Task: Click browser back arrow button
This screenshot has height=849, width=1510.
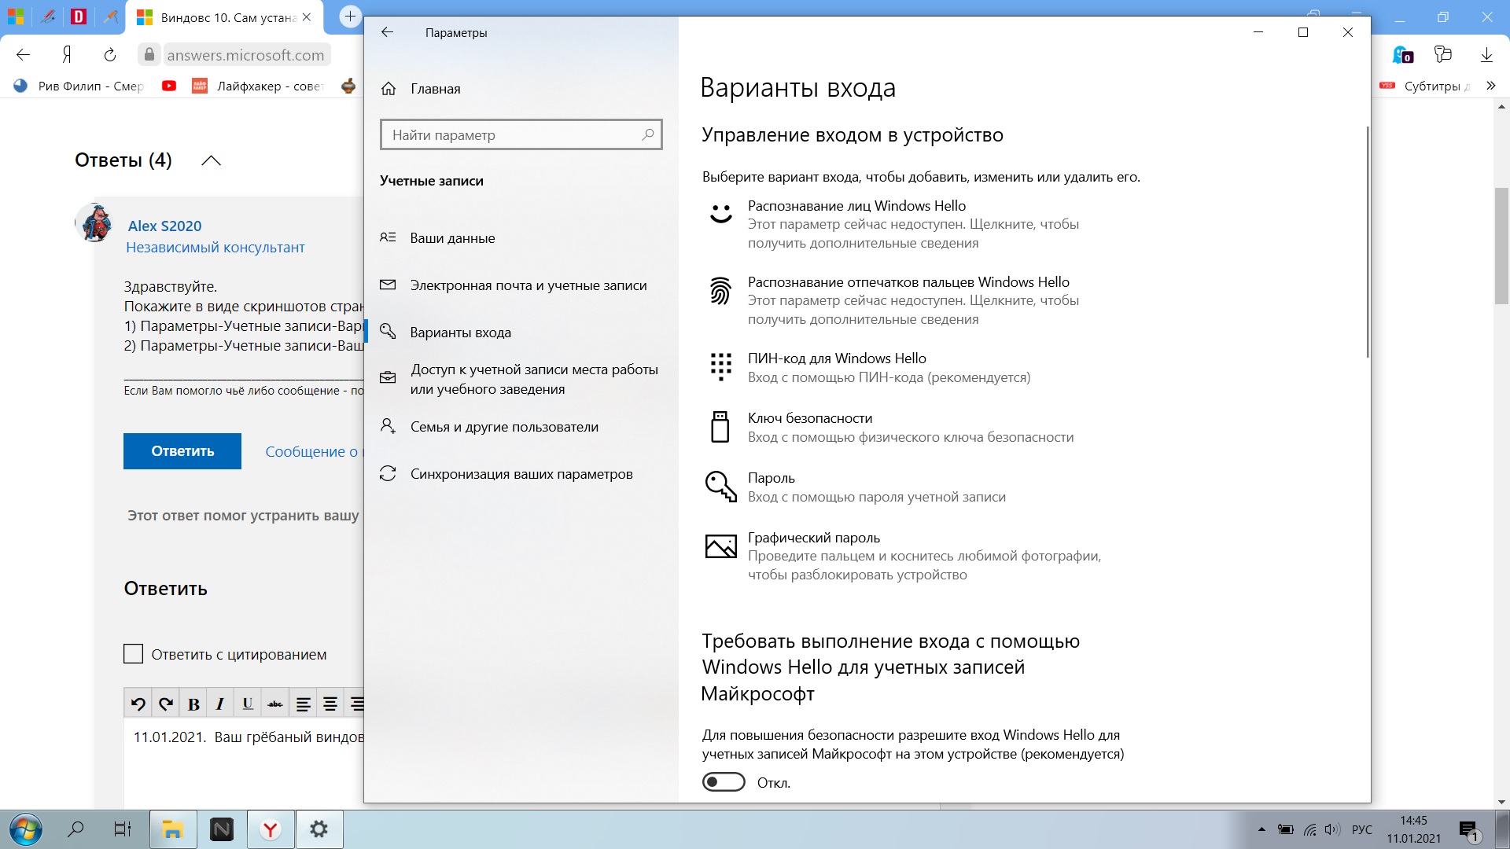Action: [24, 54]
